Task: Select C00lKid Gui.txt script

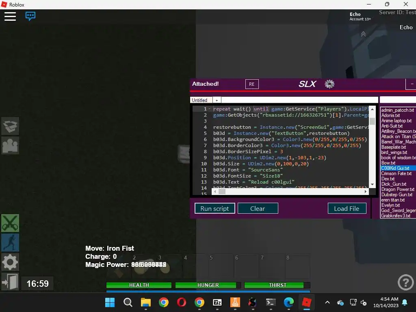Action: 398,168
